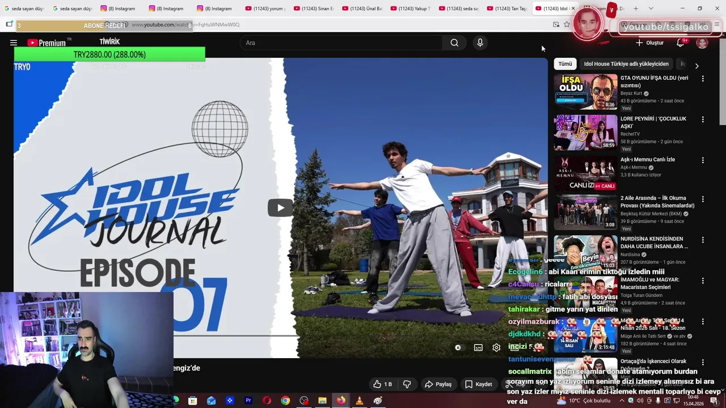Select Idol House Türkiye adlı yükleyiciden chip

(626, 64)
